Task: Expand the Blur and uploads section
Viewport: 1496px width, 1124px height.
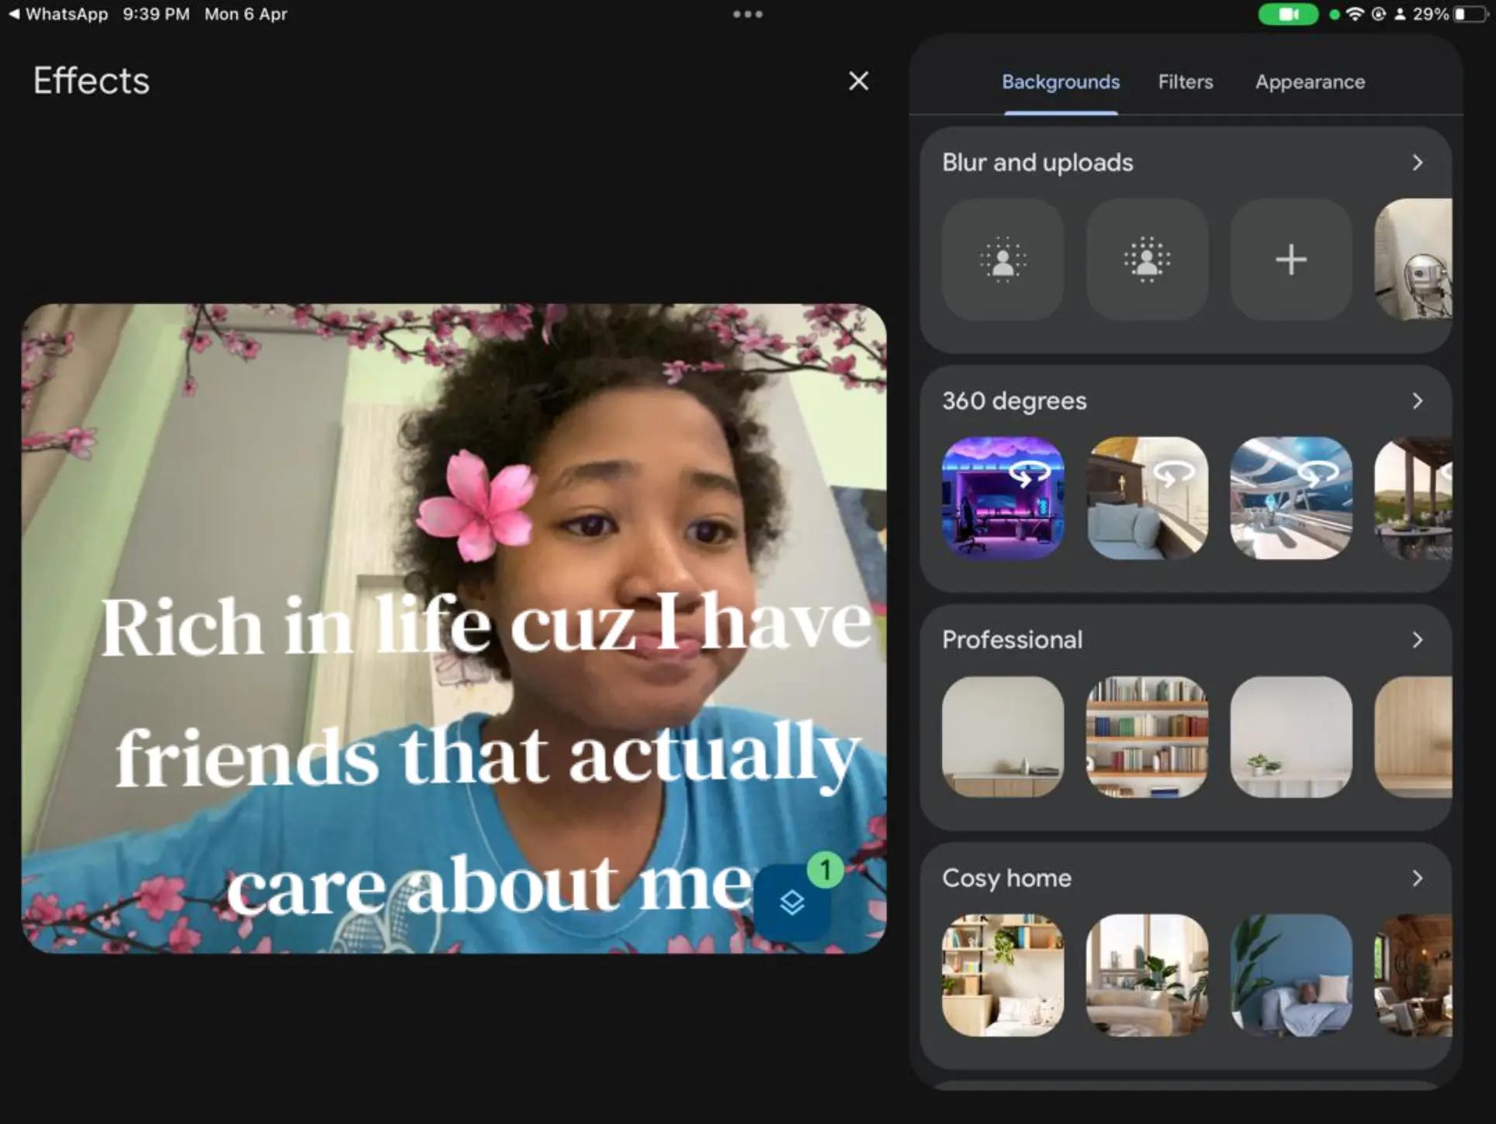Action: (1417, 162)
